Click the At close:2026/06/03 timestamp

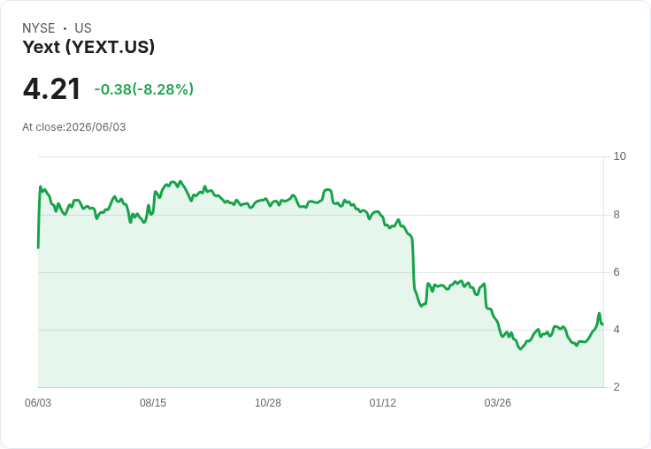pyautogui.click(x=74, y=127)
